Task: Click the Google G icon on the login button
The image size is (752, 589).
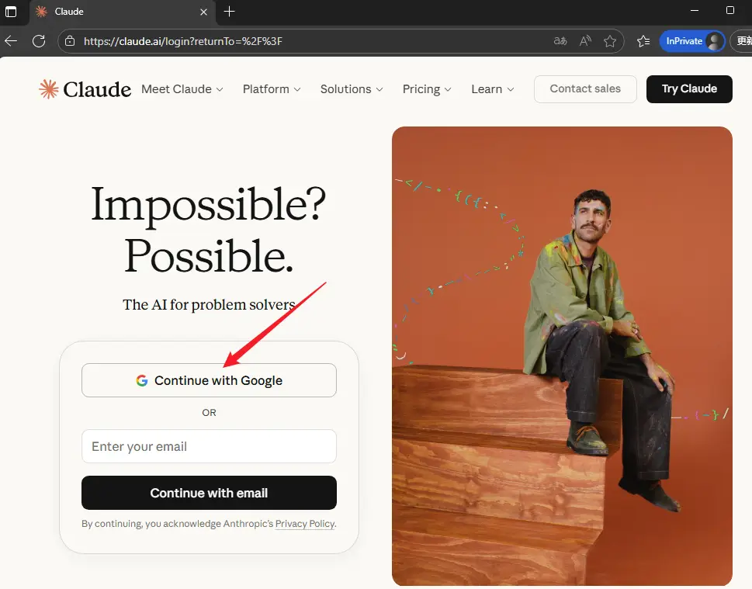Action: (141, 380)
